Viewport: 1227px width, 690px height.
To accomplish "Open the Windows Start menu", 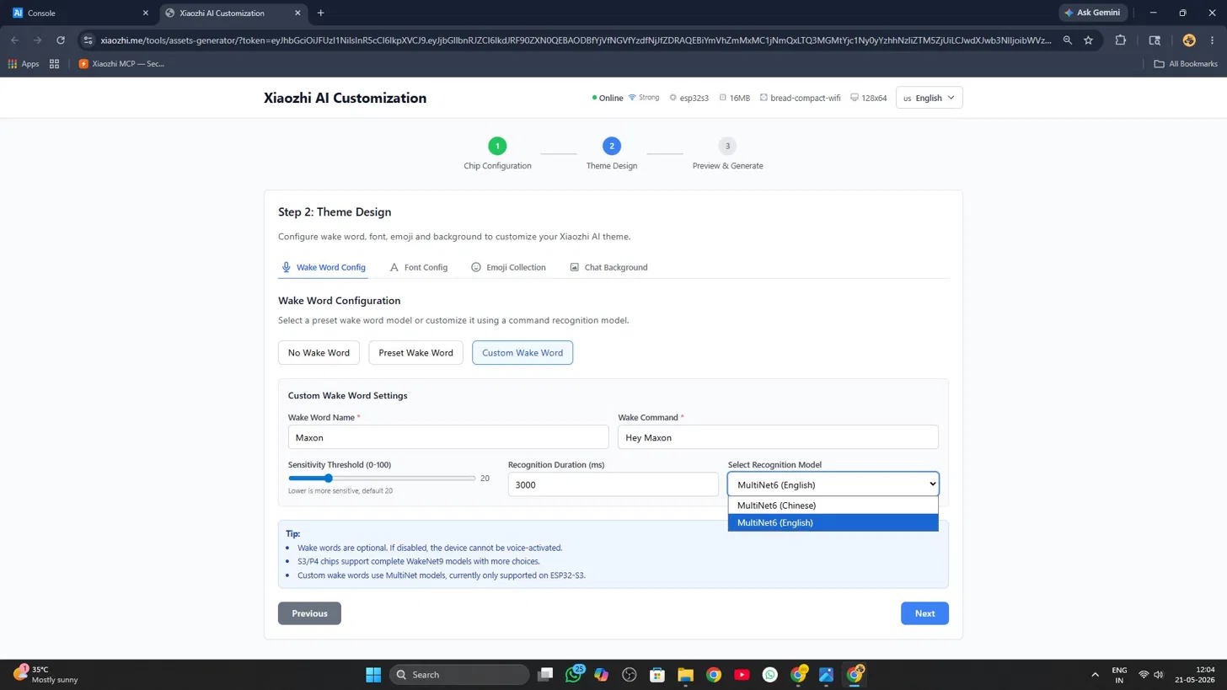I will pyautogui.click(x=373, y=674).
